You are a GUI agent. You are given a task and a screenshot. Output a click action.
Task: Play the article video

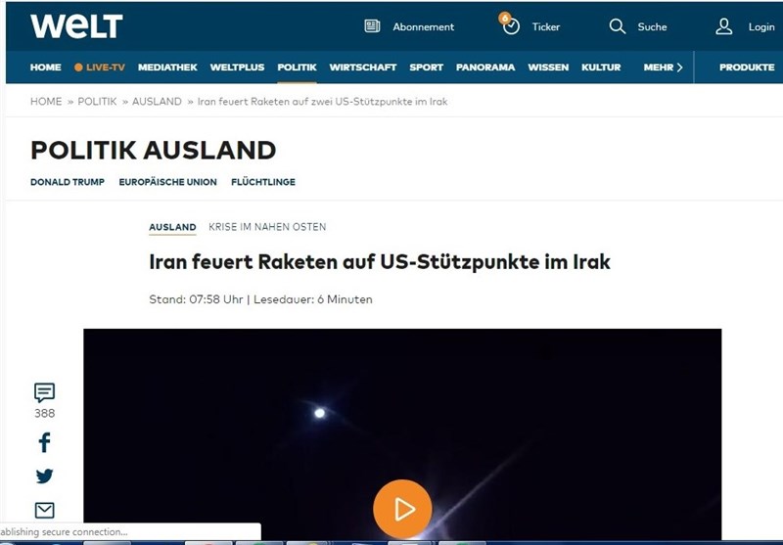402,509
